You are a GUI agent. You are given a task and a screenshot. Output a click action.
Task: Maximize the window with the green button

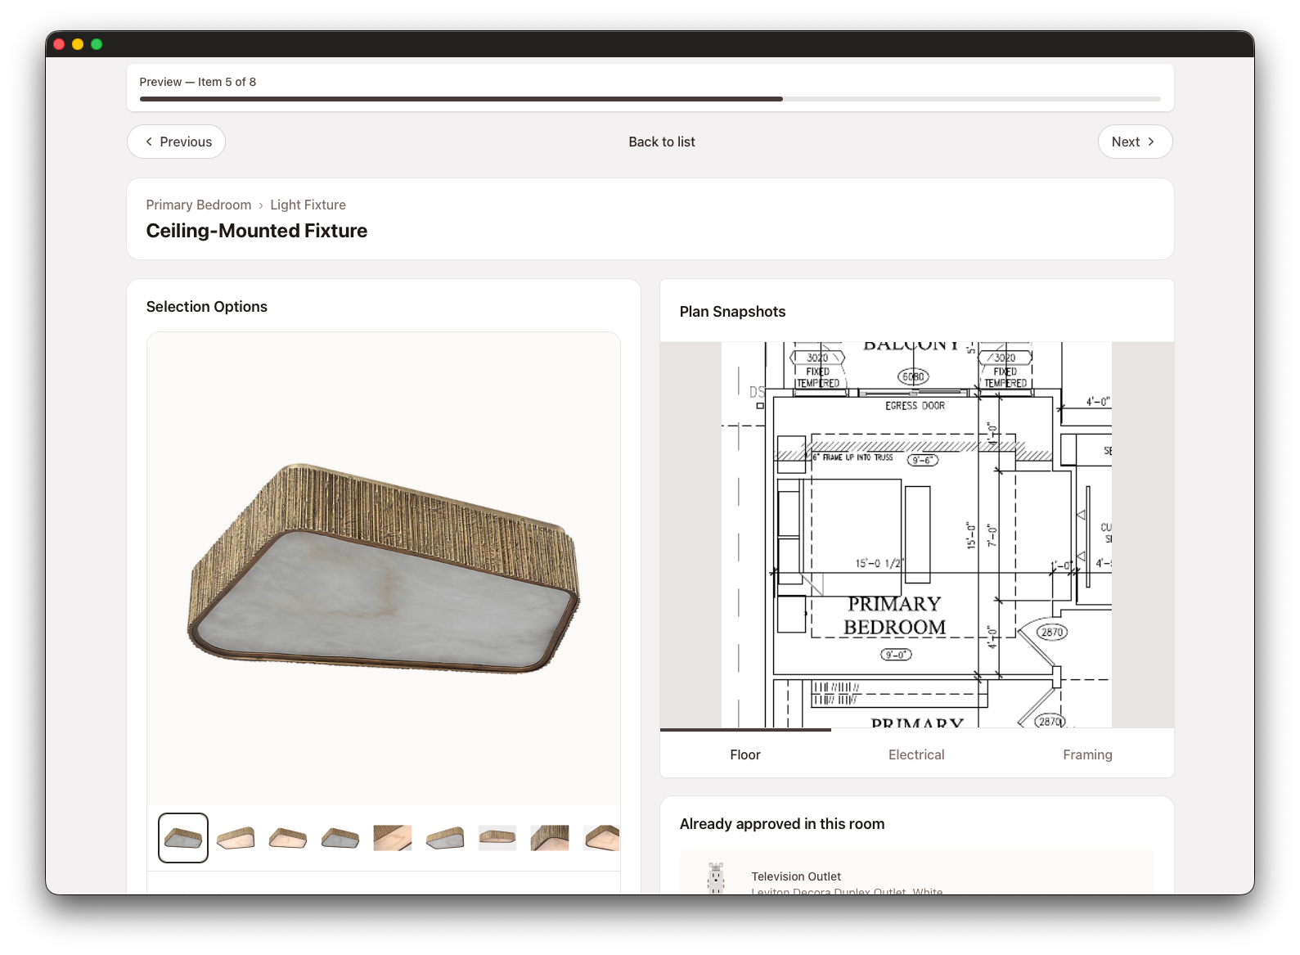[97, 44]
